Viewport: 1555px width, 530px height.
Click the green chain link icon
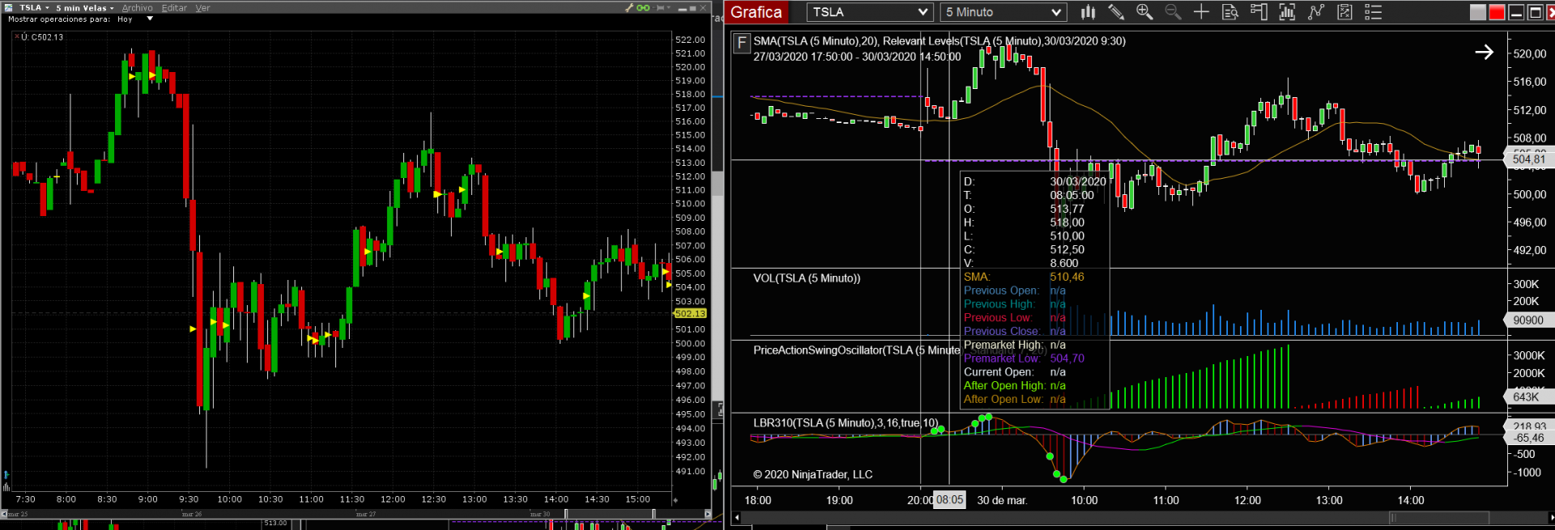(x=643, y=7)
